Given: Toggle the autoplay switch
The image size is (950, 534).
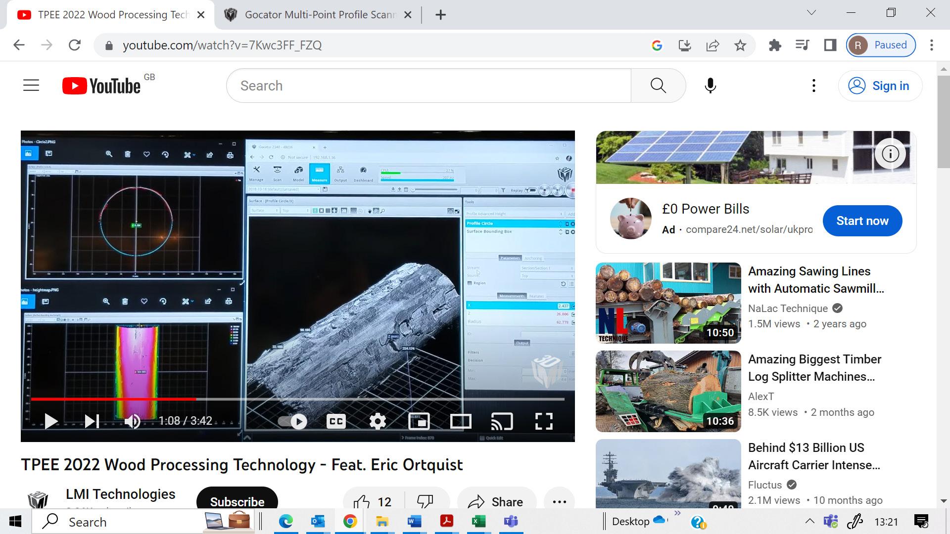Looking at the screenshot, I should pyautogui.click(x=292, y=421).
